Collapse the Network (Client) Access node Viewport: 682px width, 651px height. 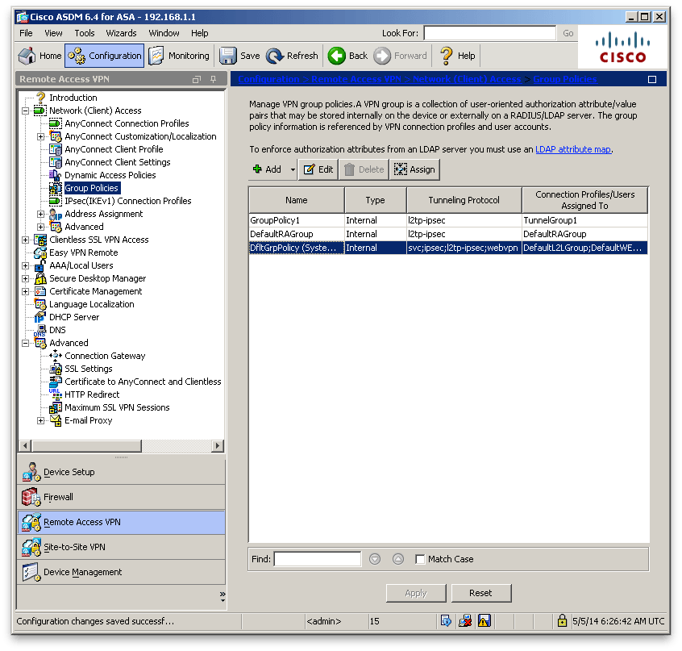tap(26, 111)
